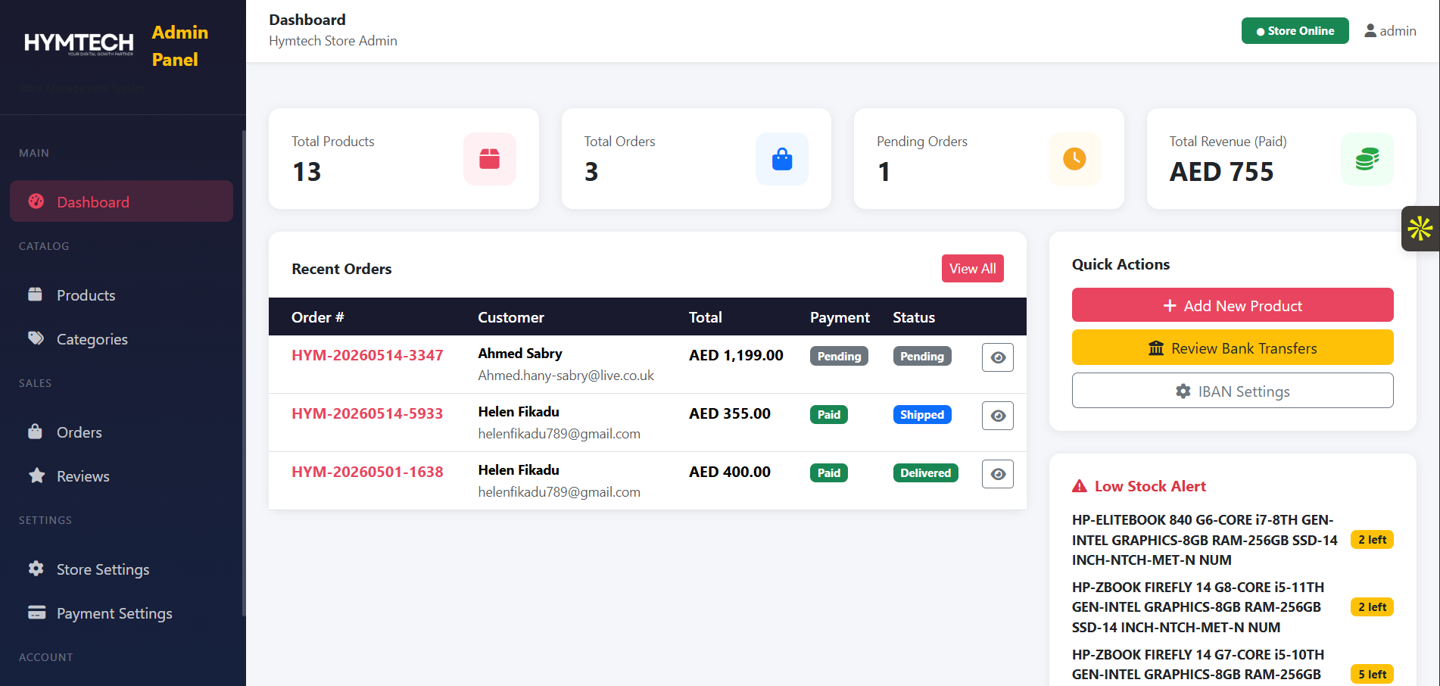Click the HP-ELITEBOOK 840 G6 low stock item
The height and width of the screenshot is (686, 1440).
pos(1205,540)
